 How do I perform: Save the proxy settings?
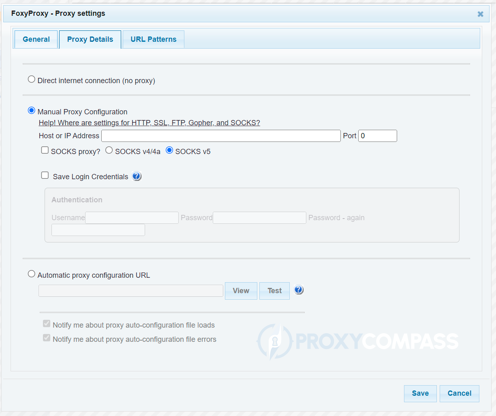tap(420, 393)
